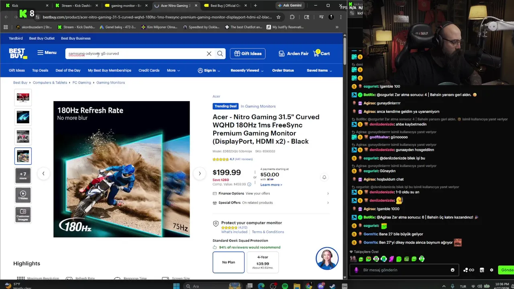
Task: Play the 1 Video thumbnail
Action: click(x=23, y=195)
